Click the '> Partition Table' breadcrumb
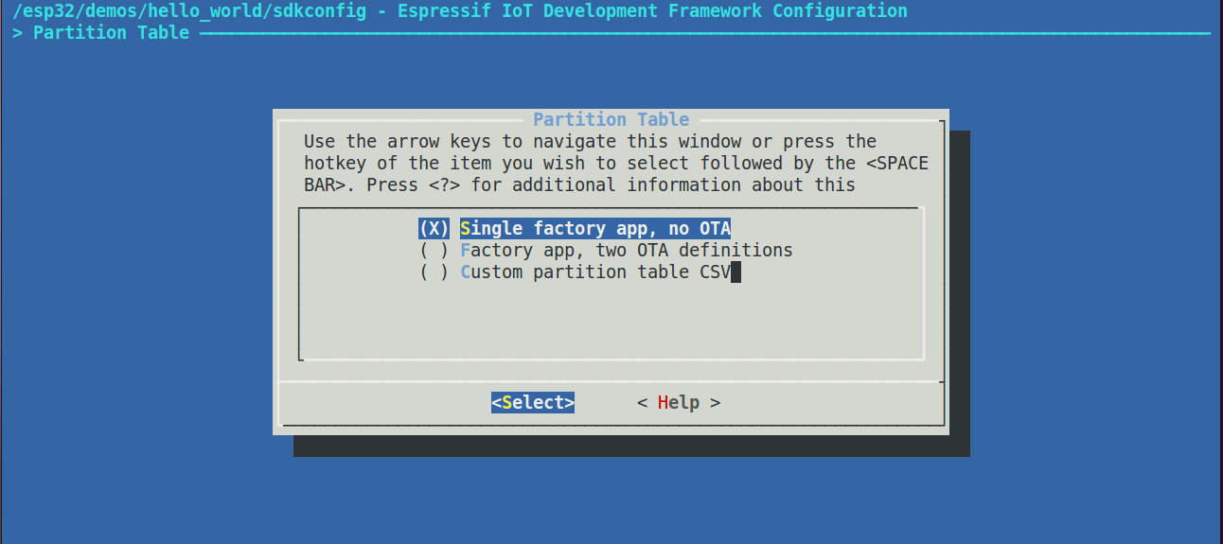Image resolution: width=1223 pixels, height=544 pixels. 101,33
